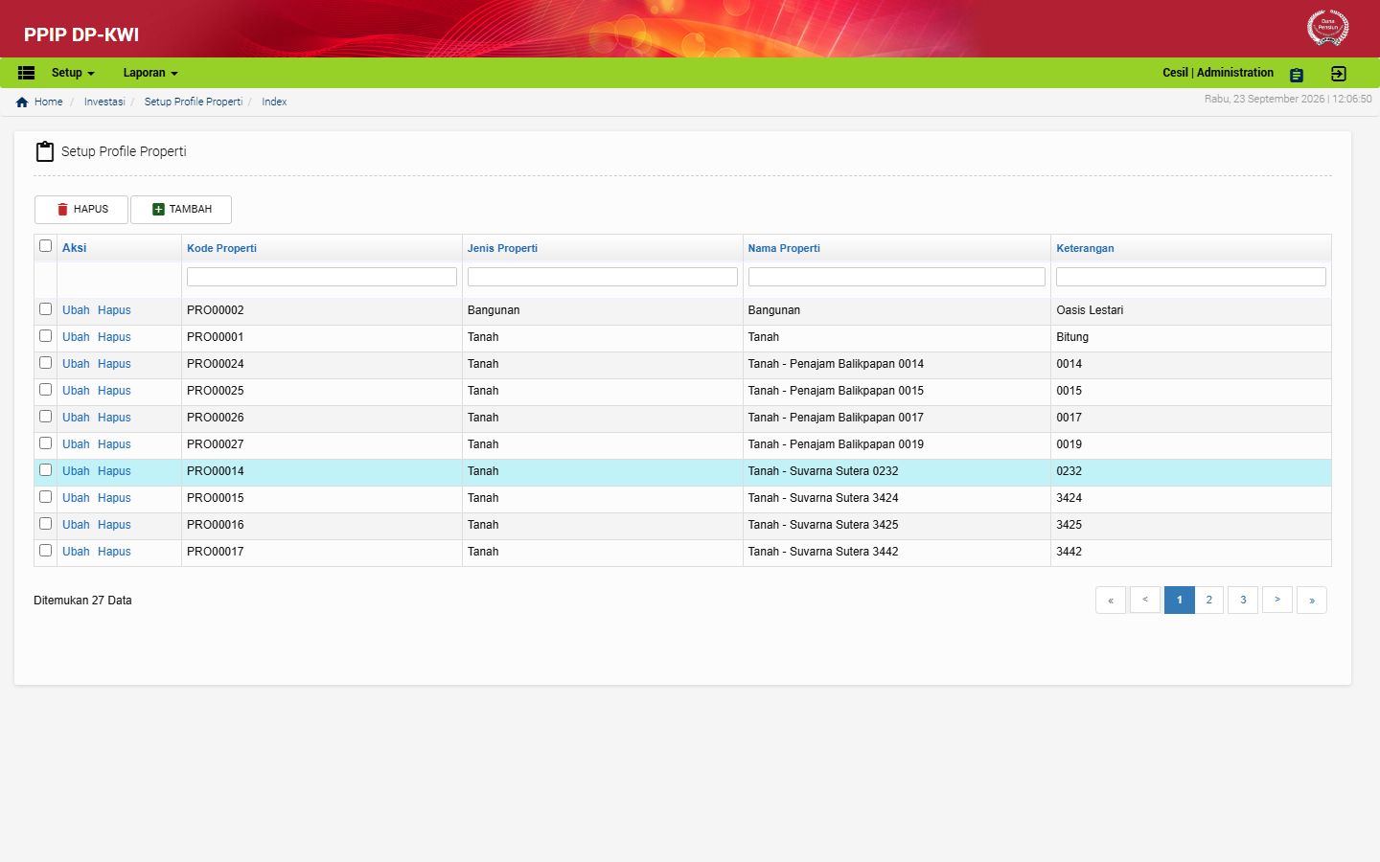Expand the Setup dropdown menu
Screen dimensions: 1380x862
point(73,73)
